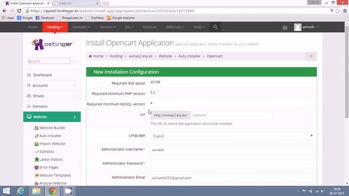Open the Apps bookmarks shortcut

click(x=8, y=18)
